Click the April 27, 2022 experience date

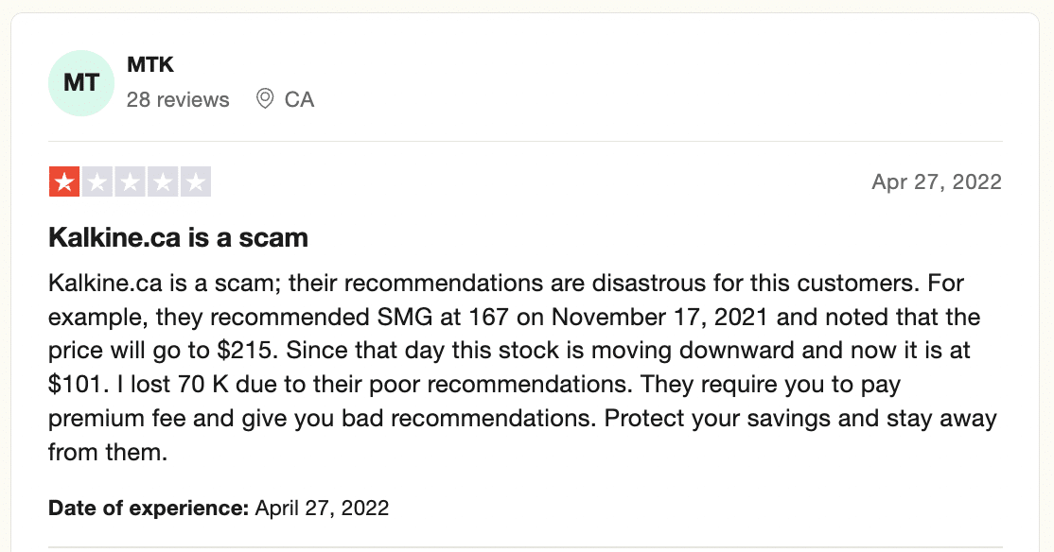(x=322, y=508)
